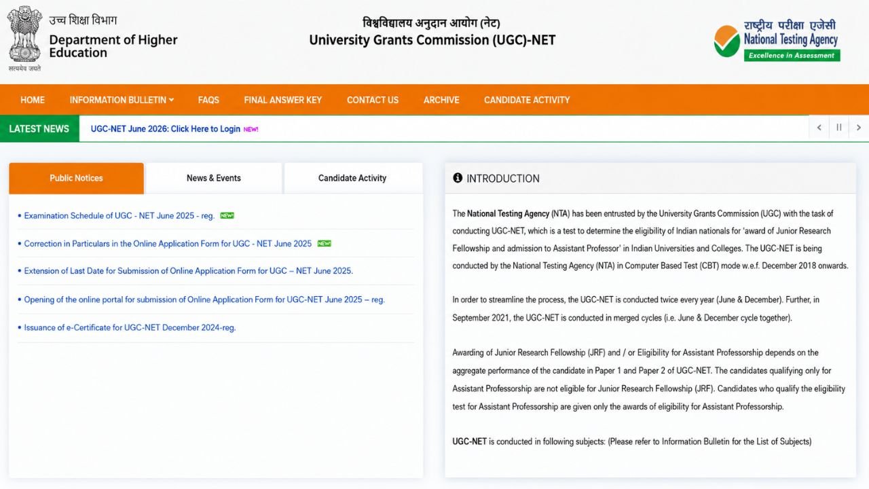Click the National Testing Agency logo
This screenshot has width=869, height=489.
(x=777, y=40)
